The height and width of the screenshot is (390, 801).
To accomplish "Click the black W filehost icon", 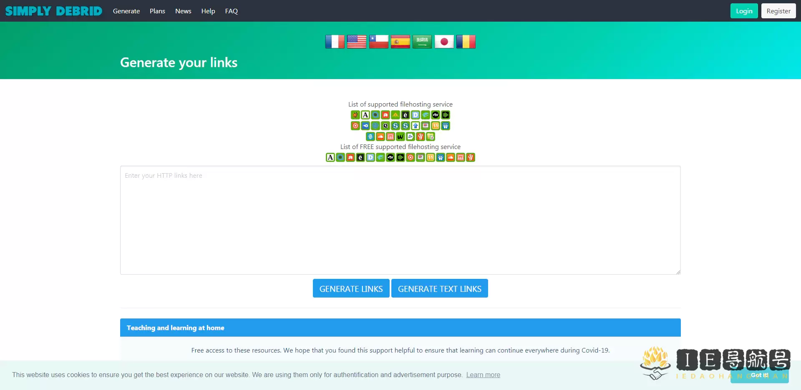I will [x=400, y=137].
